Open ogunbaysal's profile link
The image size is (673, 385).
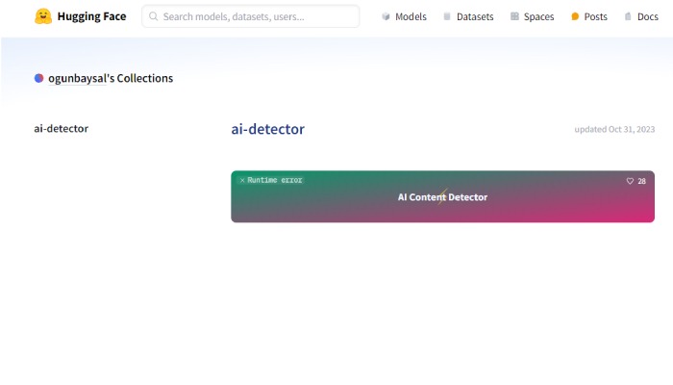pos(77,78)
